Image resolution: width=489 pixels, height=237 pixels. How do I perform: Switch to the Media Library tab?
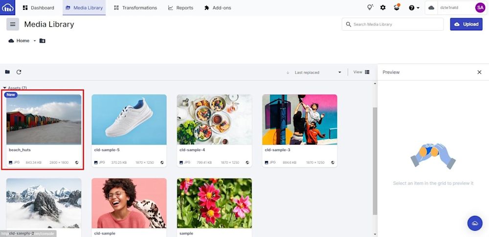[x=84, y=8]
